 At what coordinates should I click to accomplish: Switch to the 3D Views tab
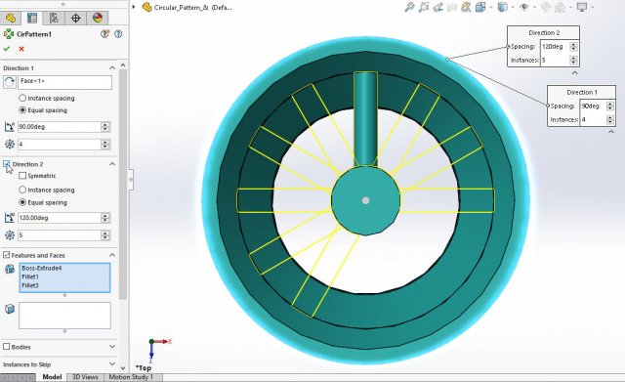(x=85, y=377)
